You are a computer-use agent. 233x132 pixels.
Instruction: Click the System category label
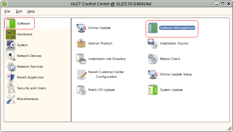tap(22, 45)
